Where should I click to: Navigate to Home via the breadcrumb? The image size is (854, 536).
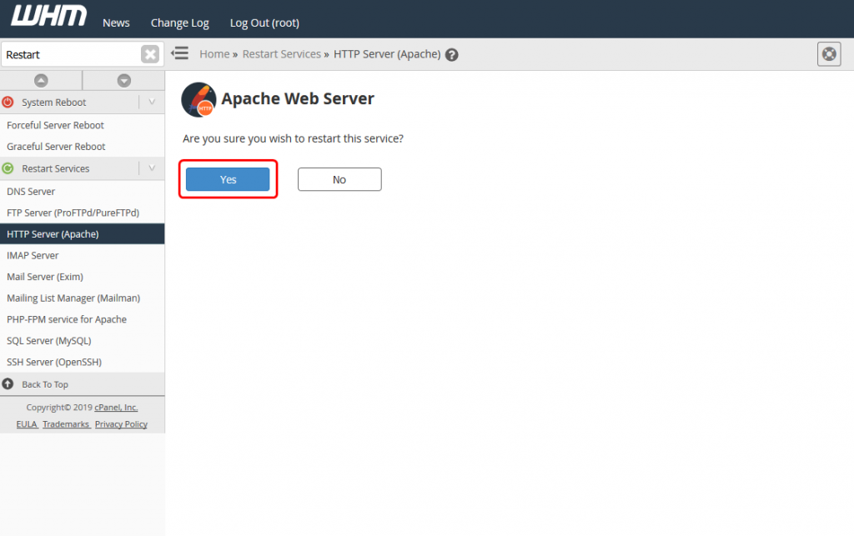coord(214,53)
